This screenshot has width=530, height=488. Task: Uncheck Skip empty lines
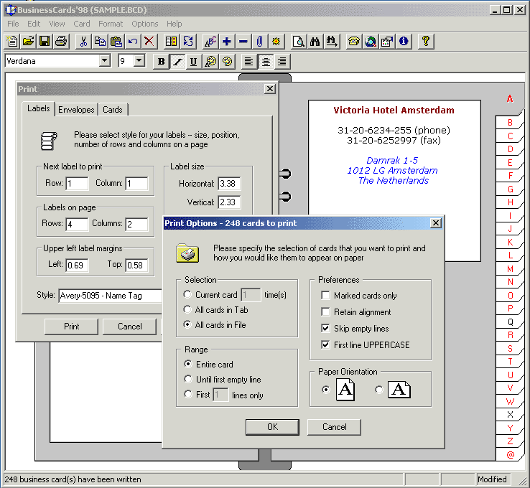325,328
